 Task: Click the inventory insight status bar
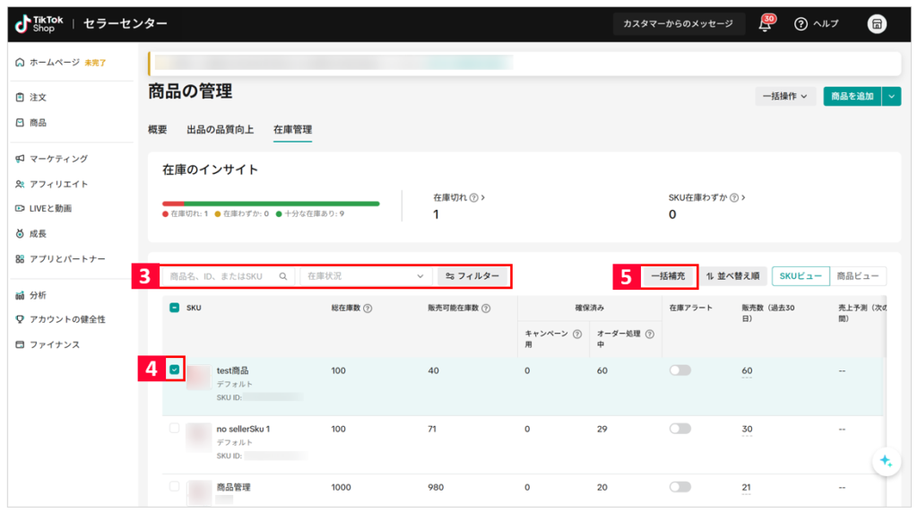[271, 204]
